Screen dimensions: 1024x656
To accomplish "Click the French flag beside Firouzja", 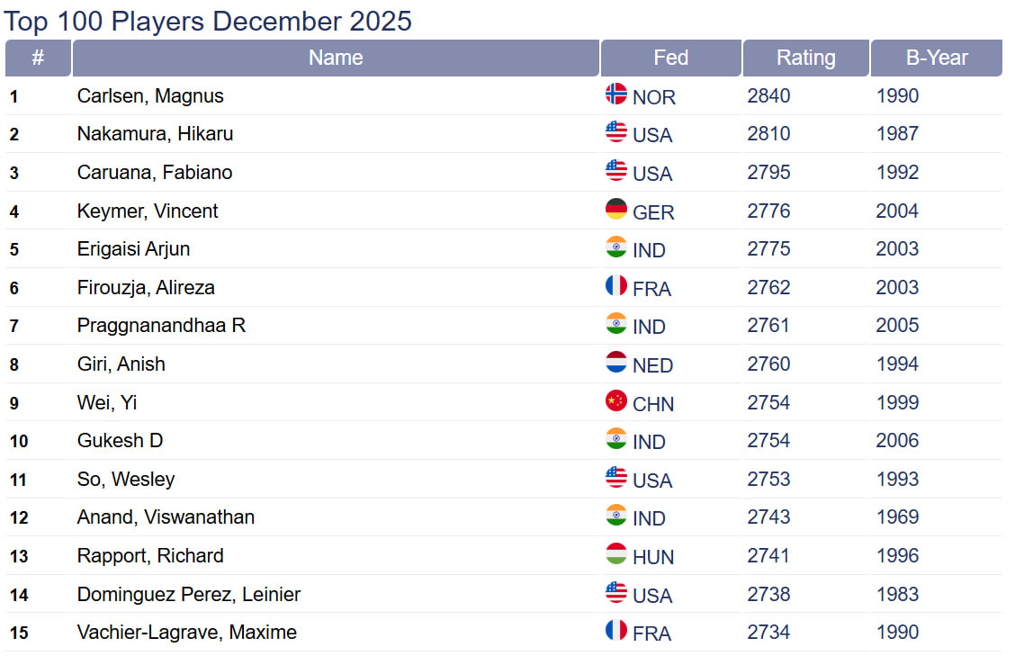I will pos(616,286).
